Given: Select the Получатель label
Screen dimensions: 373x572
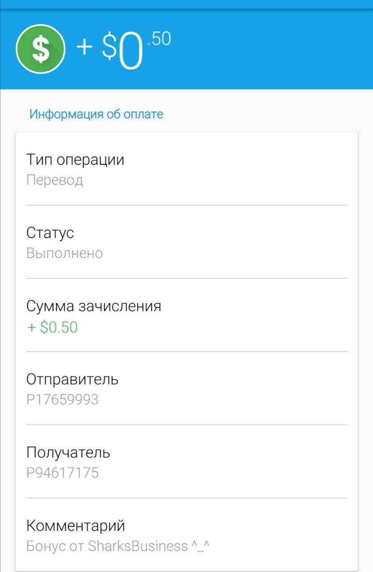Looking at the screenshot, I should (x=68, y=453).
